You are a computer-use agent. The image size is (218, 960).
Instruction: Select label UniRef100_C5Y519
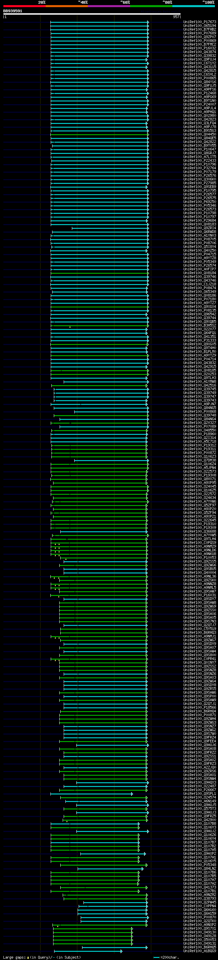click(x=200, y=629)
